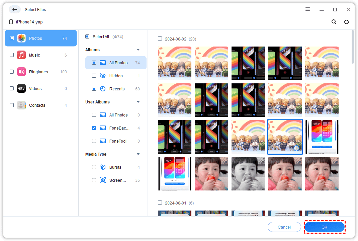
Task: Select first rainbow cartoon thumbnail in 2024-08-02
Action: coord(175,63)
